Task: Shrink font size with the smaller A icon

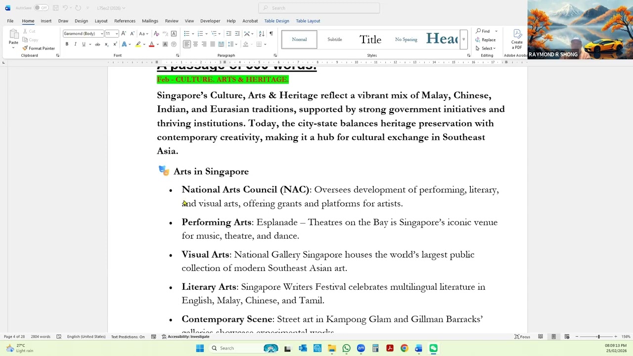Action: (x=132, y=34)
